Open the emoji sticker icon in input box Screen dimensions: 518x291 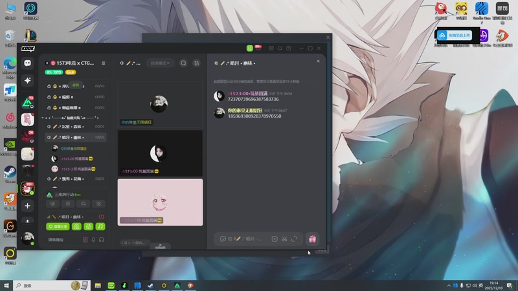pyautogui.click(x=223, y=239)
